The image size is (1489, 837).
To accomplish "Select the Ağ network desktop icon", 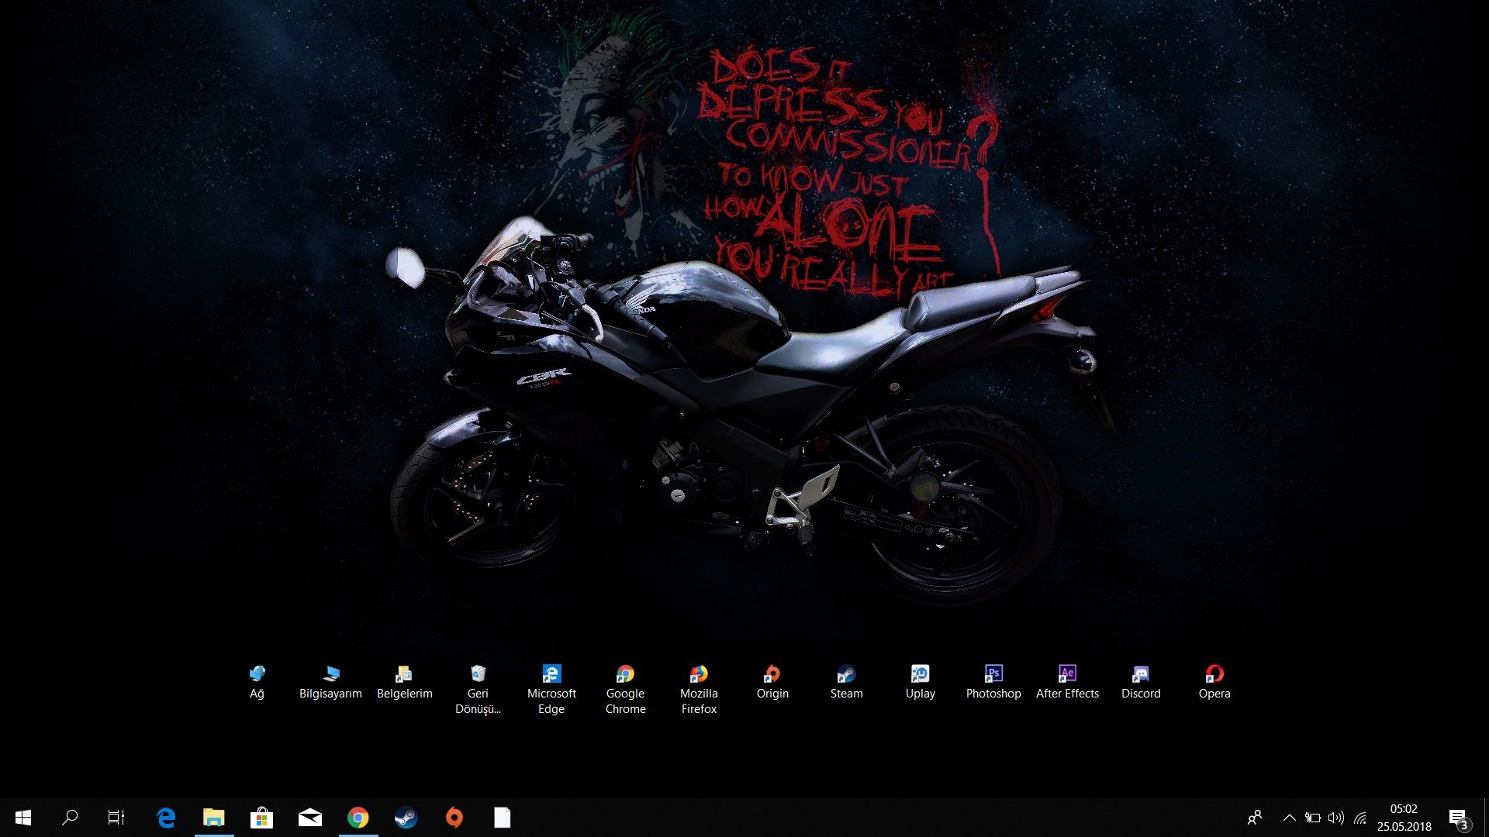I will [257, 674].
